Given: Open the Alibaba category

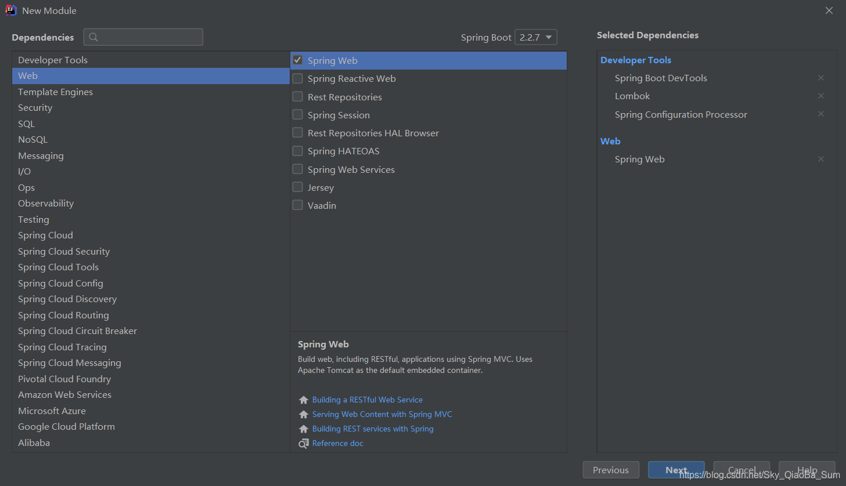Looking at the screenshot, I should [x=150, y=443].
